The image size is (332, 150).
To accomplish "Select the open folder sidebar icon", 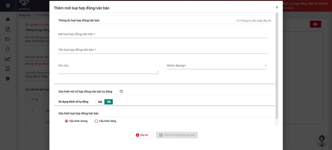I will click(x=7, y=39).
